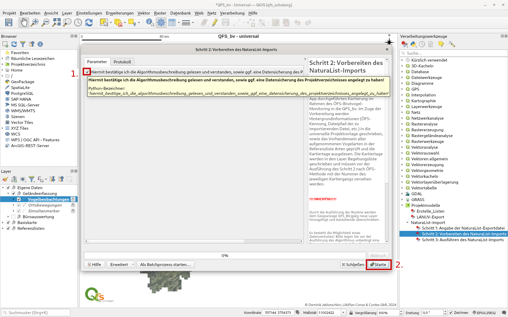Select the LANUV-Export model
The height and width of the screenshot is (317, 508).
click(430, 217)
